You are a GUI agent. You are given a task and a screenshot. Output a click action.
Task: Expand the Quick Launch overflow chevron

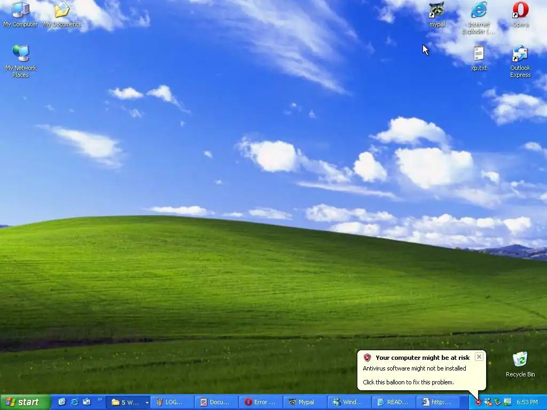pyautogui.click(x=100, y=399)
